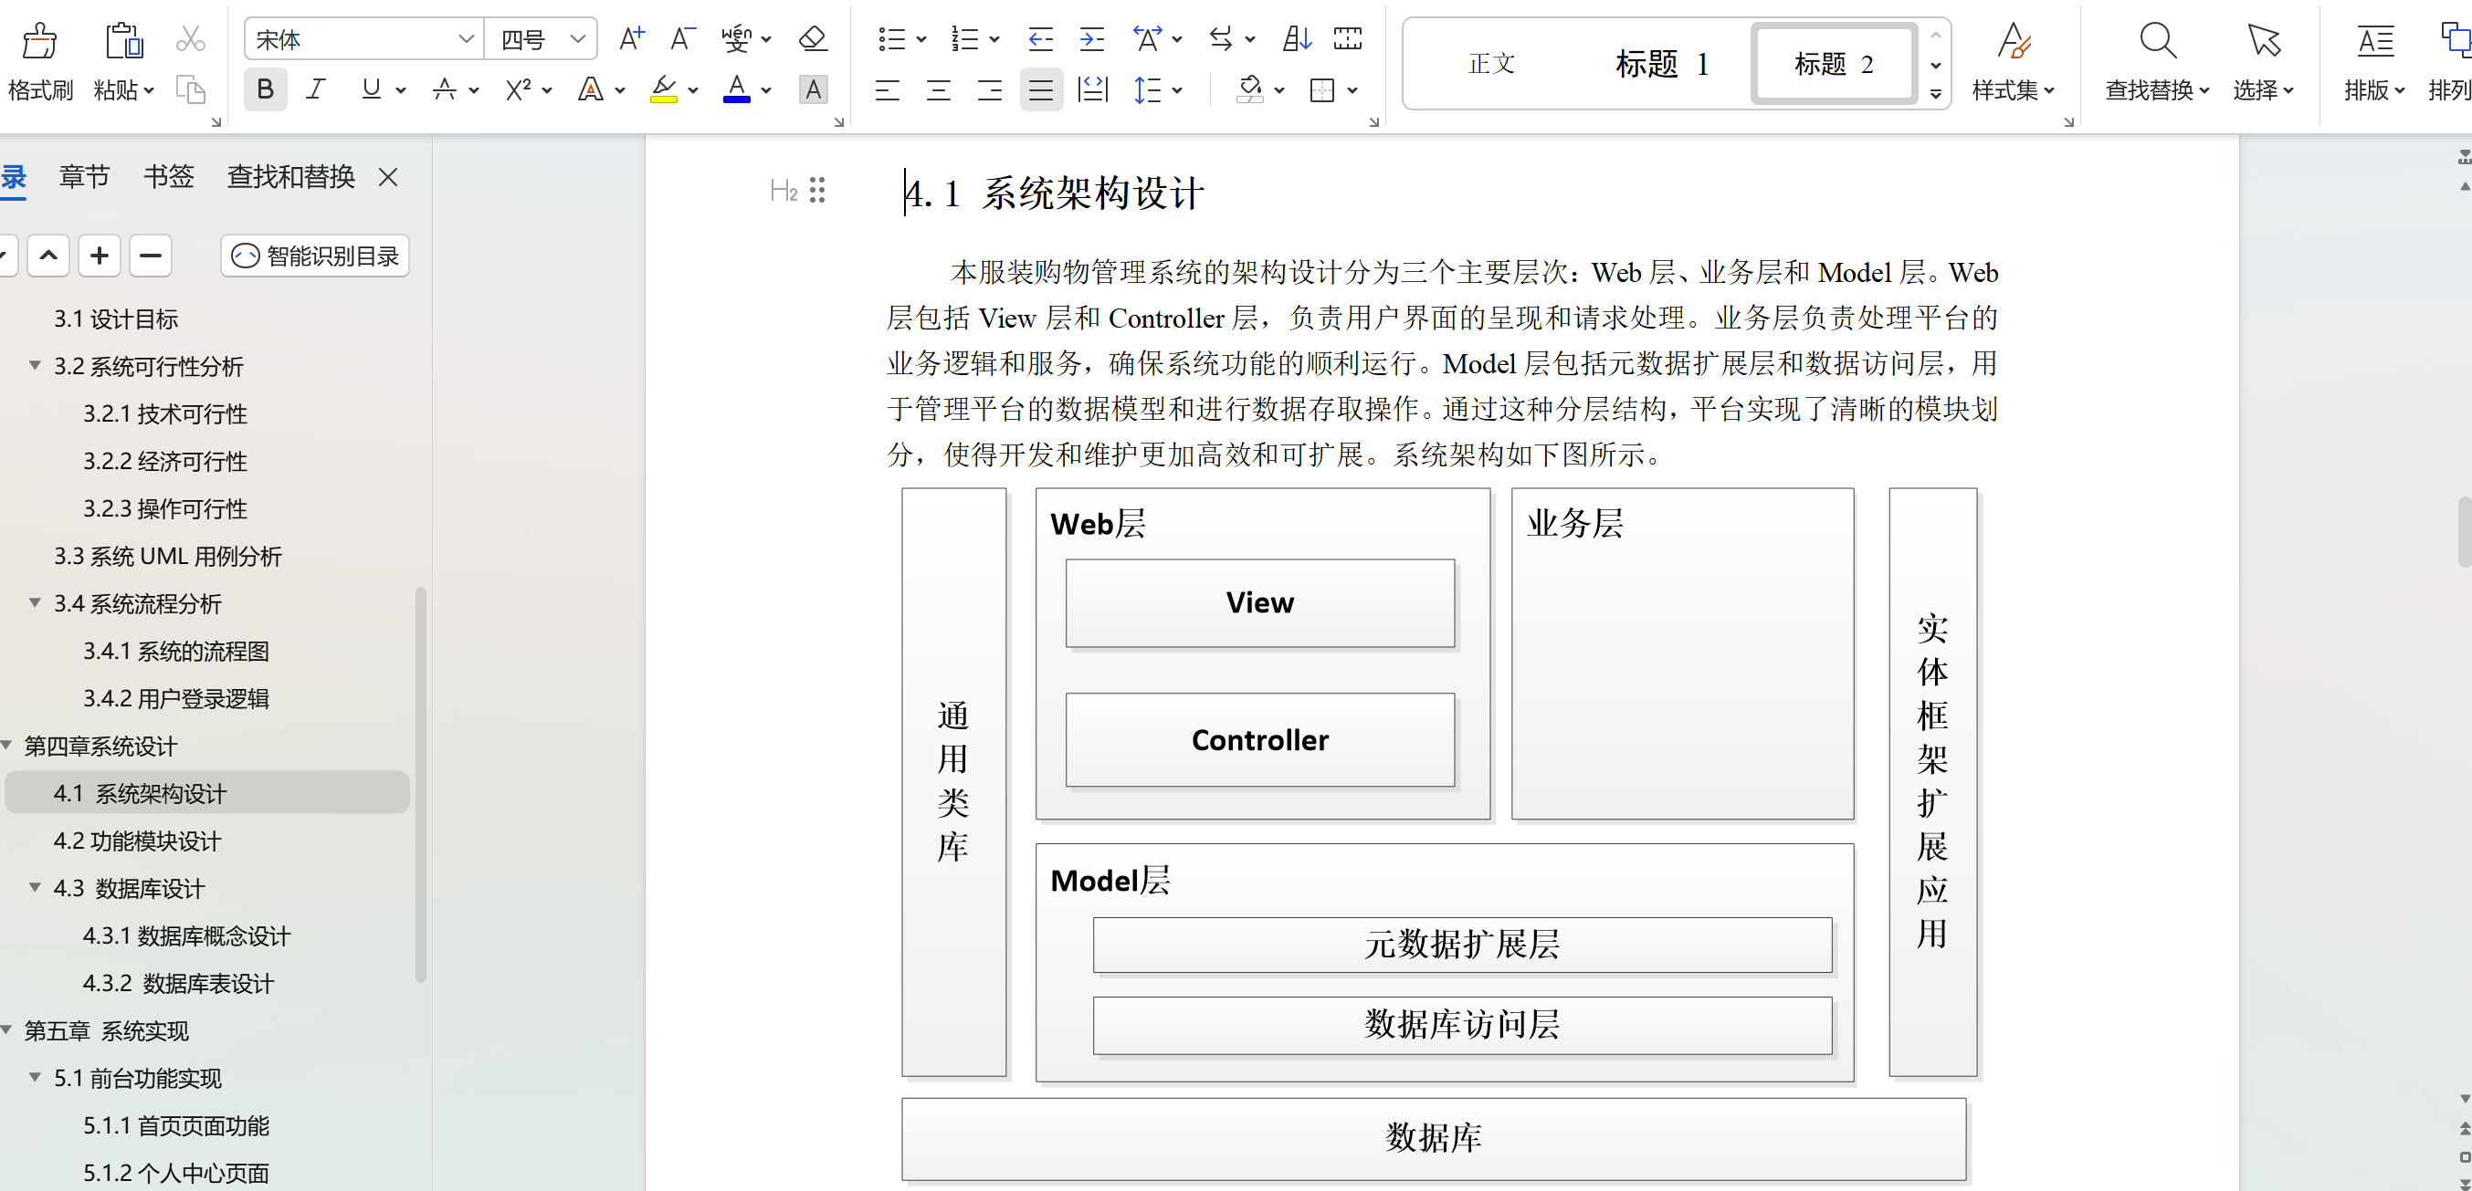Click the 智能识别目录 button
This screenshot has width=2472, height=1191.
(x=314, y=255)
